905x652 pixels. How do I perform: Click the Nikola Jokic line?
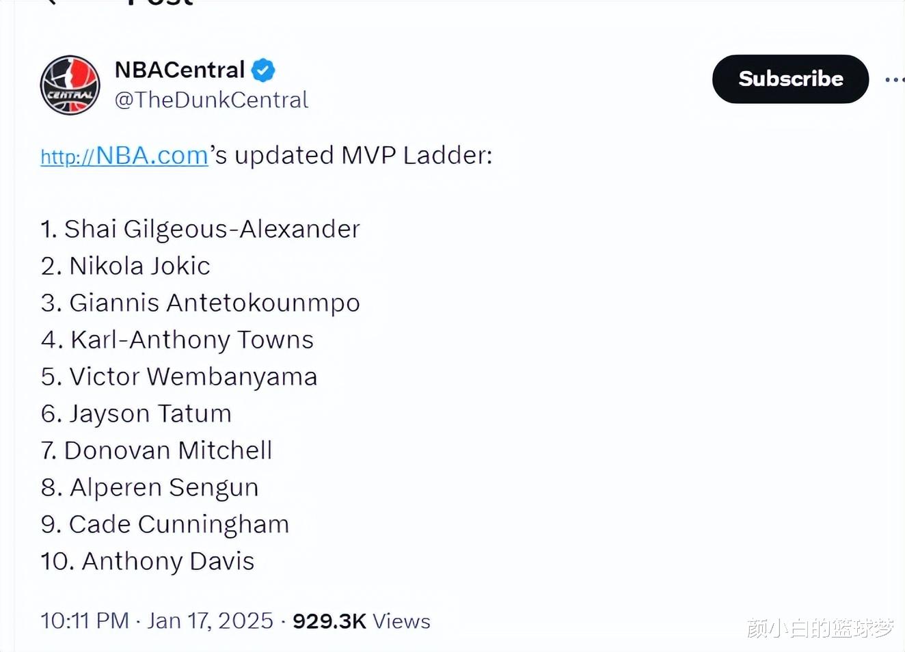pyautogui.click(x=126, y=266)
